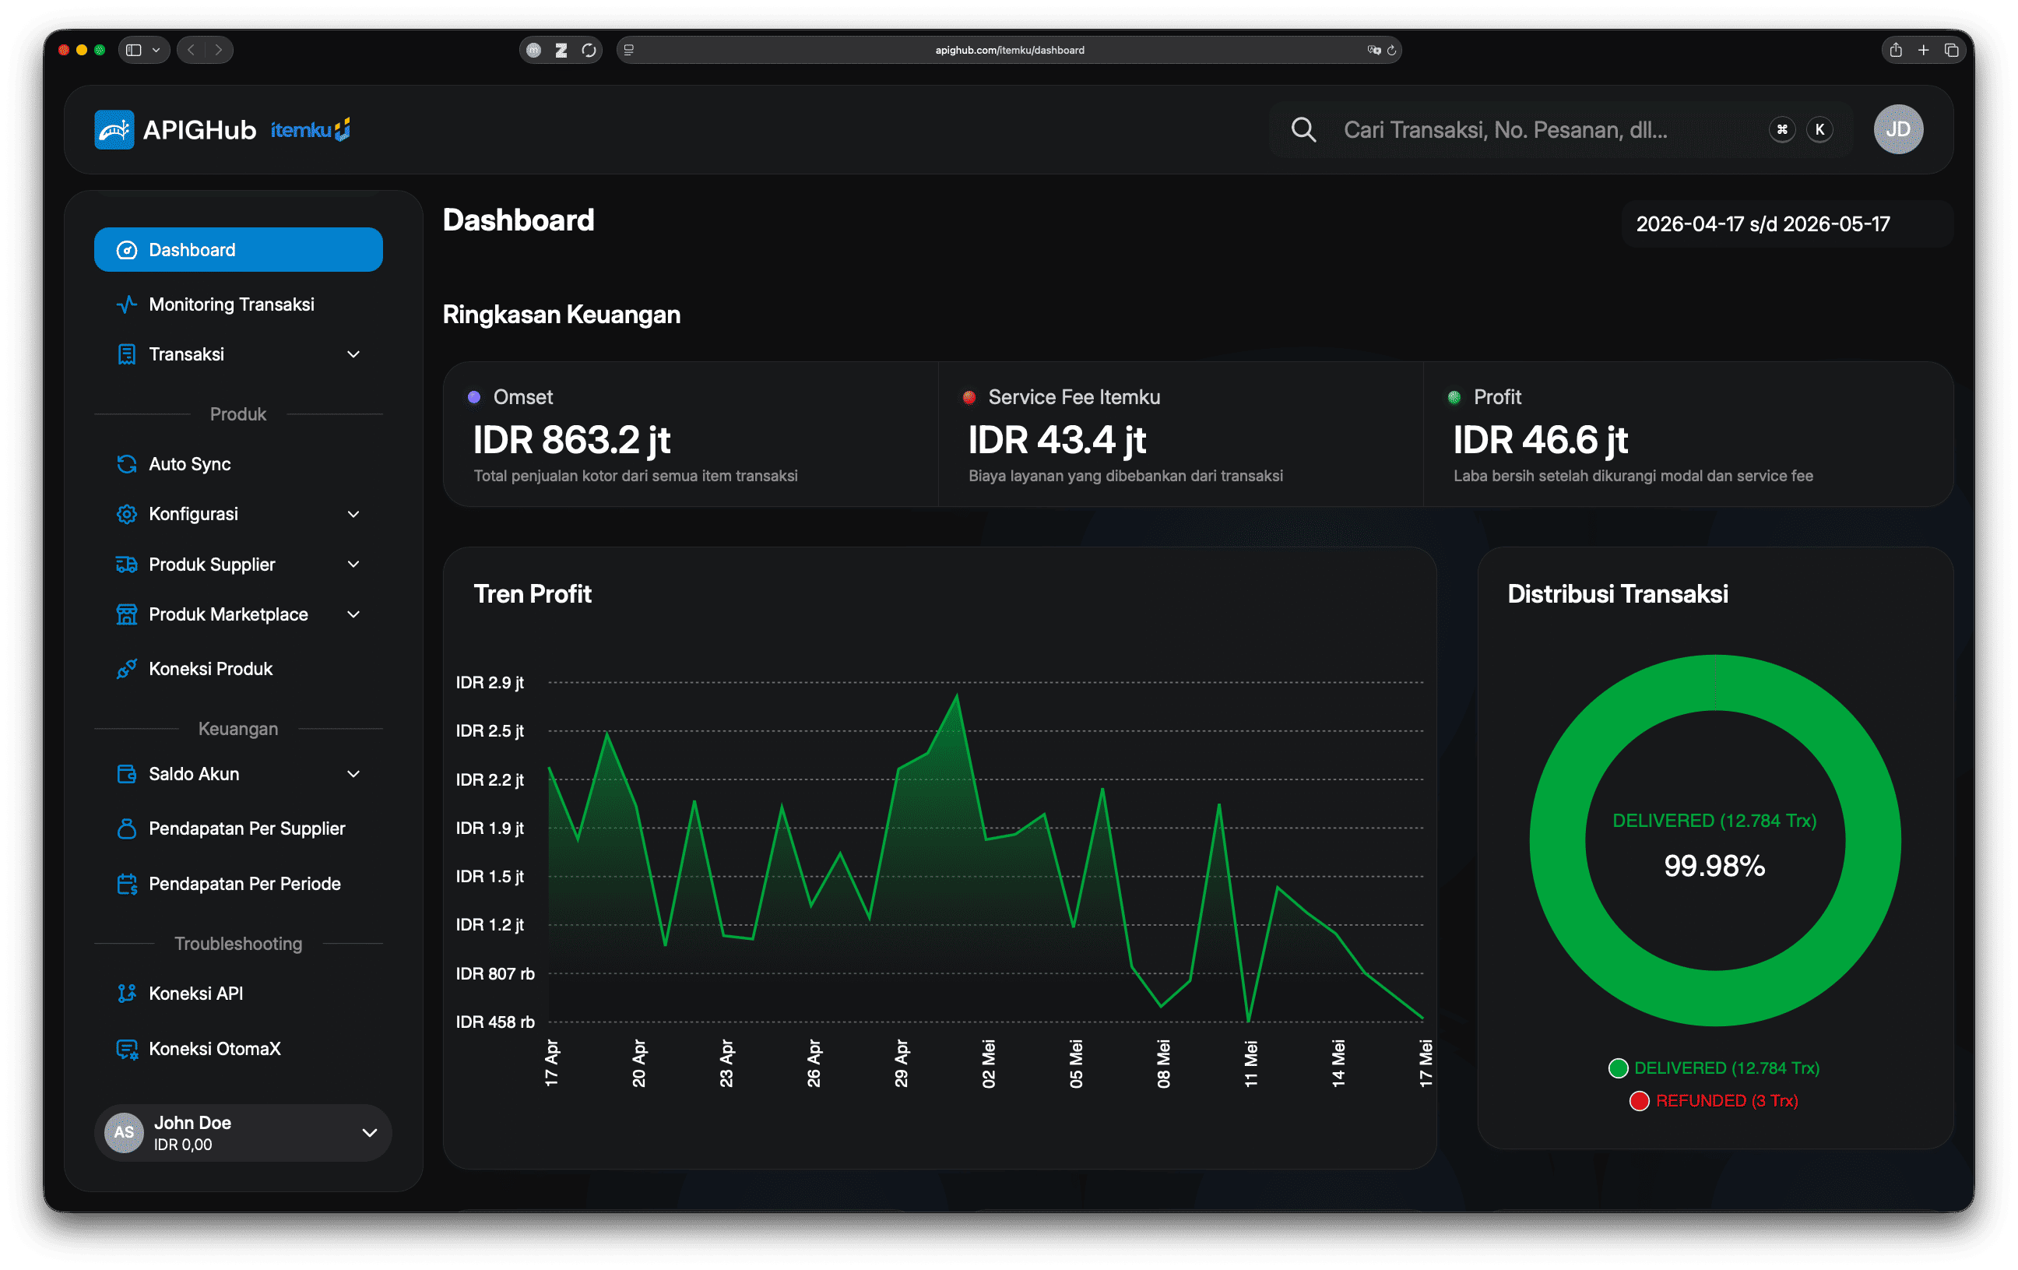Click the browser address bar URL
The width and height of the screenshot is (2018, 1270).
tap(1009, 51)
